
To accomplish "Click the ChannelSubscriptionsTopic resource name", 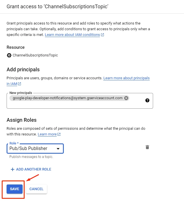I will coord(35,55).
